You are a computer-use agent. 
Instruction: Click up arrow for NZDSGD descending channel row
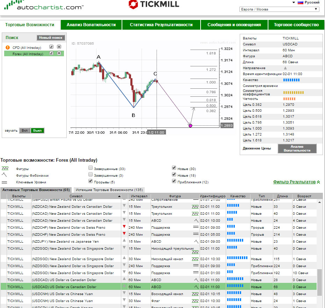point(124,258)
